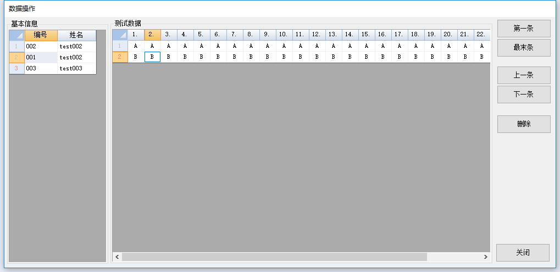Viewport: 560px width, 272px height.
Task: Select cell 003 in 编号 column
Action: [41, 69]
